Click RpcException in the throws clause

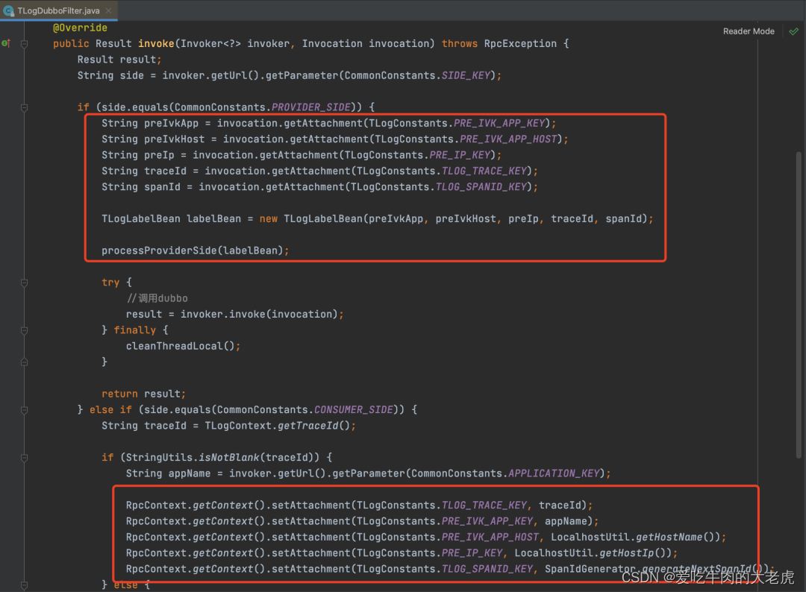coord(520,44)
